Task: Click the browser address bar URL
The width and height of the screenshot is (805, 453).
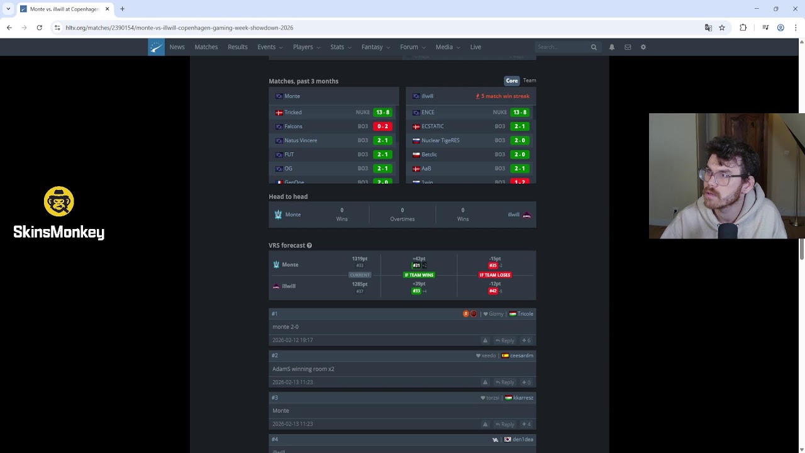Action: coord(179,28)
